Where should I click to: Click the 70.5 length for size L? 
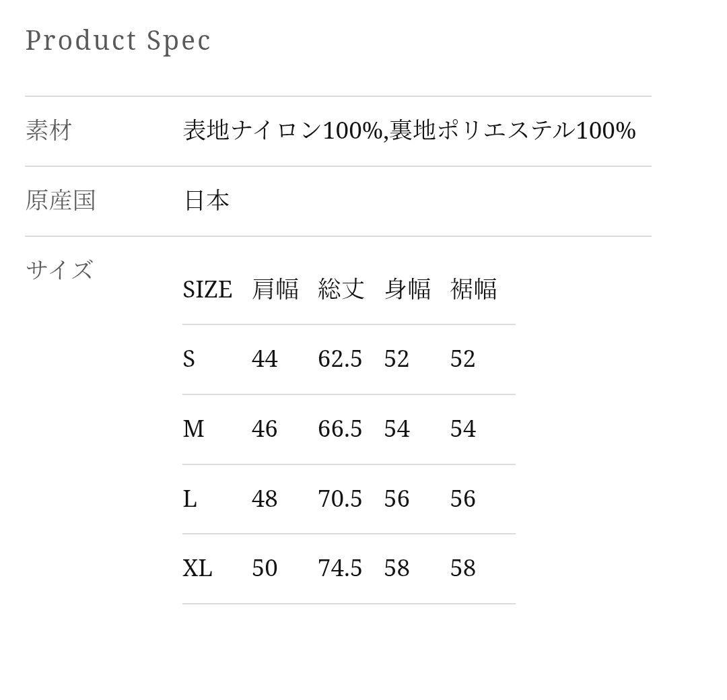(340, 499)
